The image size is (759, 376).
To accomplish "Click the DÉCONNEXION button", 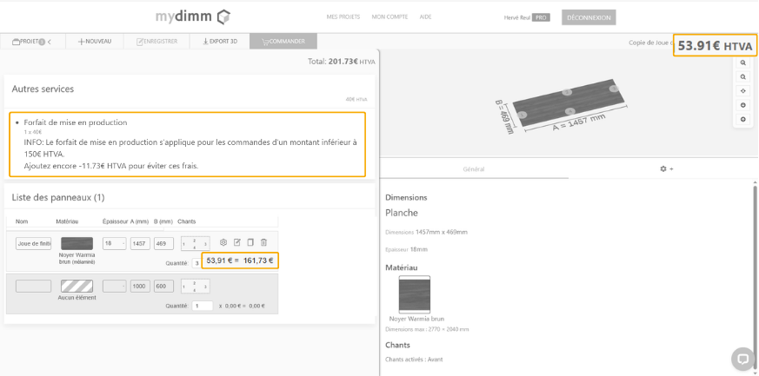I will [588, 16].
